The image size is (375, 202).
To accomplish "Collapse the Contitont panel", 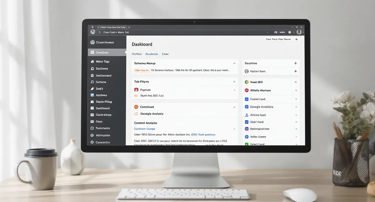I will (234, 107).
